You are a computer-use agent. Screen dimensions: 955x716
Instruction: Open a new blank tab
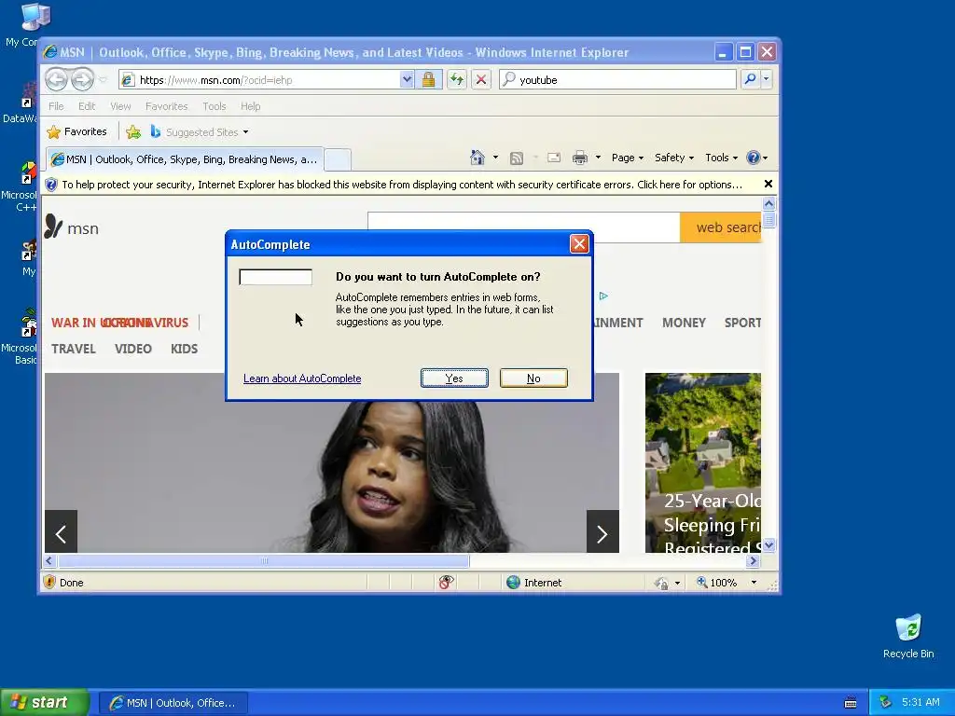[x=338, y=159]
